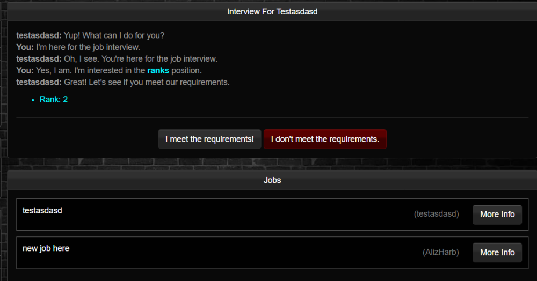537x281 pixels.
Task: Click the bullet point beside 'Rank: 2'
Action: [x=33, y=100]
